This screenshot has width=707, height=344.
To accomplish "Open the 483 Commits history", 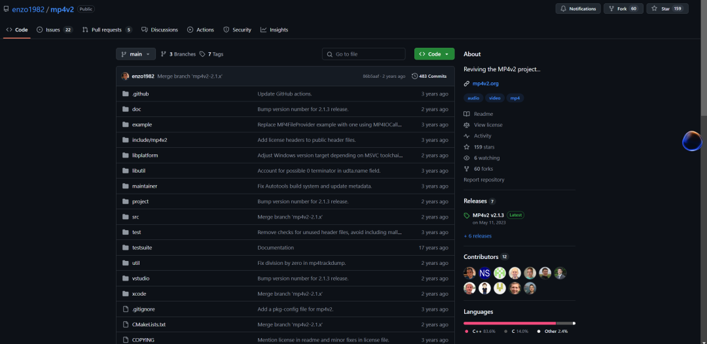I will (x=429, y=76).
